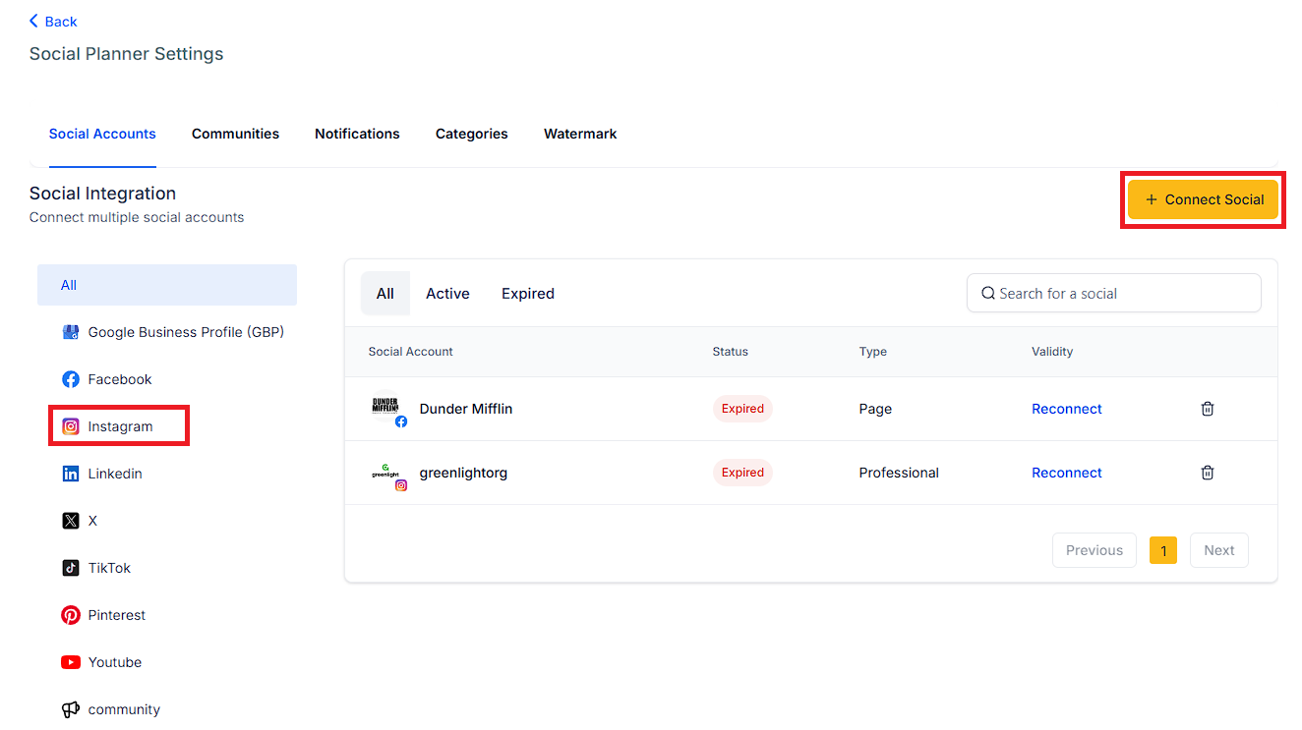Delete greenlightorg with trash icon
This screenshot has height=730, width=1302.
click(1208, 473)
